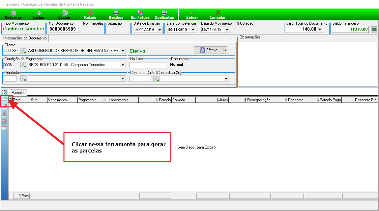Click the Efetivo button
The height and width of the screenshot is (211, 379).
(209, 50)
